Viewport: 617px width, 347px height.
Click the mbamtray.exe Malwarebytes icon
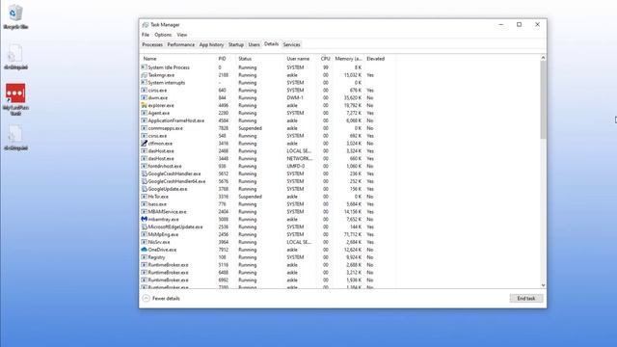click(144, 219)
